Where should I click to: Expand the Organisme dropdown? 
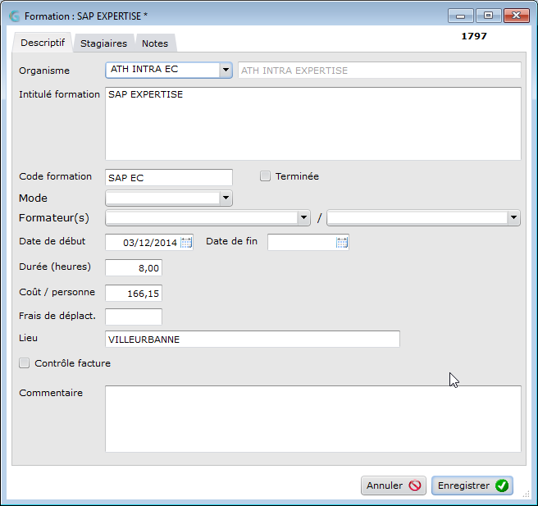[x=226, y=70]
